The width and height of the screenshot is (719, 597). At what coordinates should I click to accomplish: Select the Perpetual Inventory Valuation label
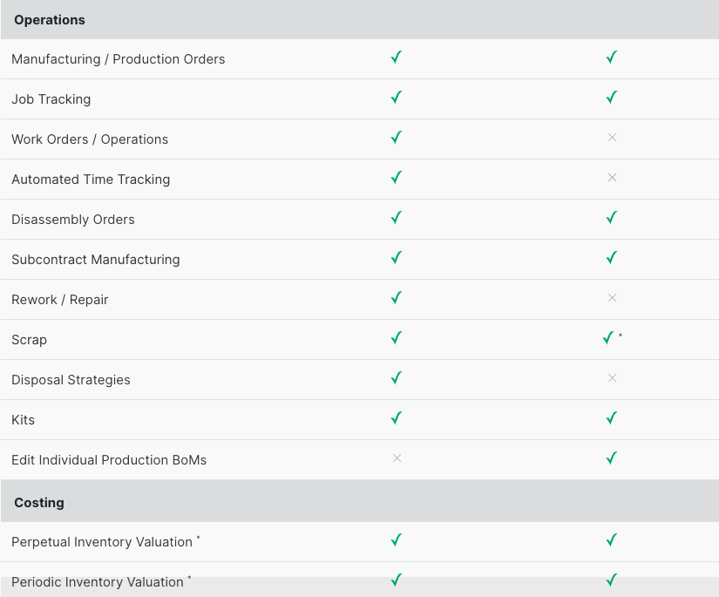[102, 542]
